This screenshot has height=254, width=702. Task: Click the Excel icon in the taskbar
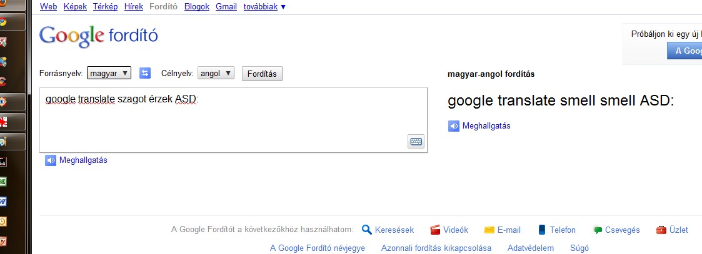[4, 182]
